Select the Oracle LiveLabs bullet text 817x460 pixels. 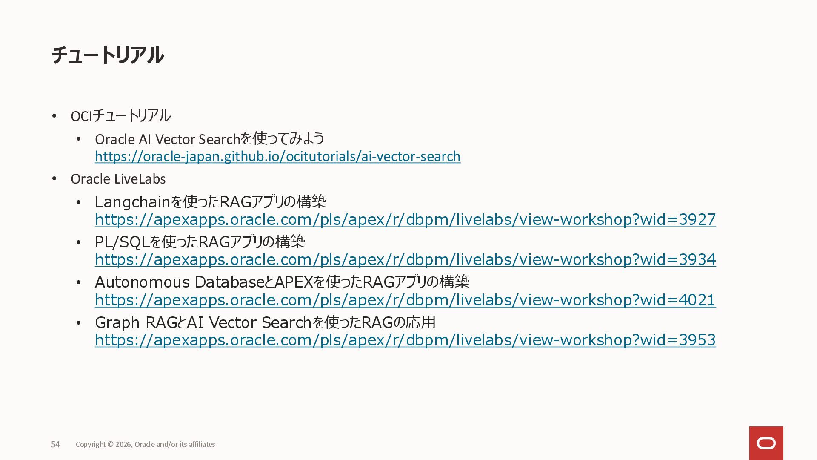tap(118, 179)
